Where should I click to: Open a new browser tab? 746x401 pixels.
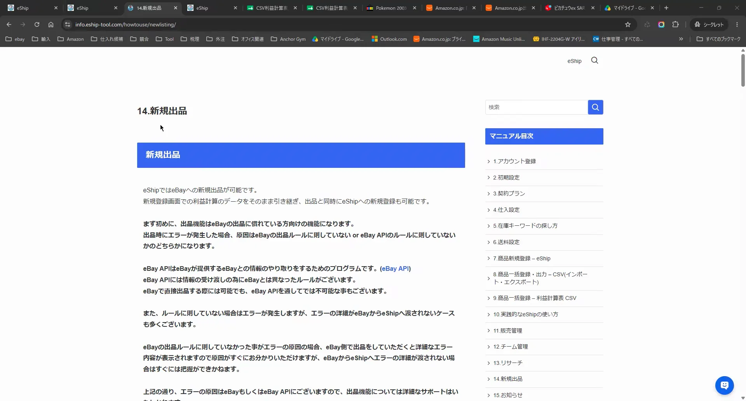point(666,8)
